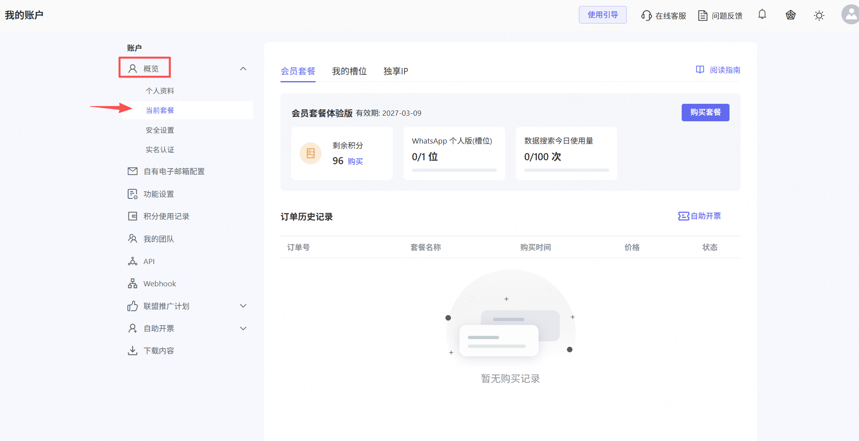Viewport: 859px width, 441px height.
Task: Toggle light/dark theme sun icon
Action: pyautogui.click(x=819, y=16)
